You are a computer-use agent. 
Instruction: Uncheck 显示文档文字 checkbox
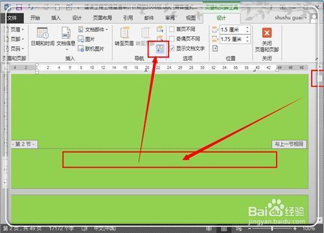click(x=172, y=49)
